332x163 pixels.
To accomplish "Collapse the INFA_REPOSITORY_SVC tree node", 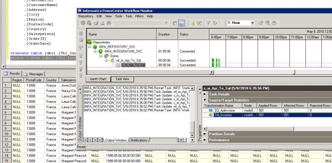I will pos(89,47).
